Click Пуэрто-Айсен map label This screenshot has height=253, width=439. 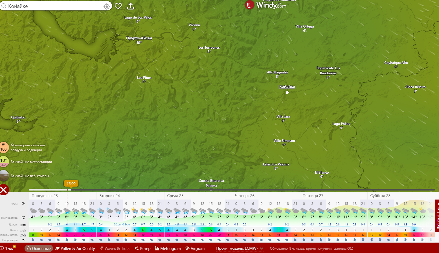(139, 38)
